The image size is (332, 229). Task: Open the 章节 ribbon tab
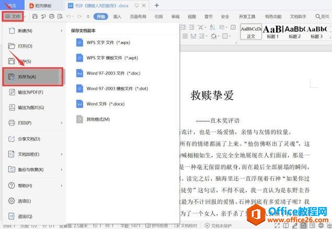[x=208, y=17]
